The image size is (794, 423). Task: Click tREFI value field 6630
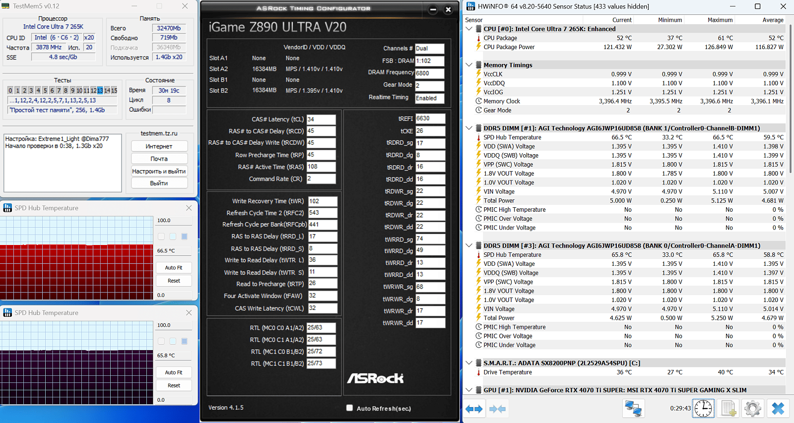click(x=430, y=119)
